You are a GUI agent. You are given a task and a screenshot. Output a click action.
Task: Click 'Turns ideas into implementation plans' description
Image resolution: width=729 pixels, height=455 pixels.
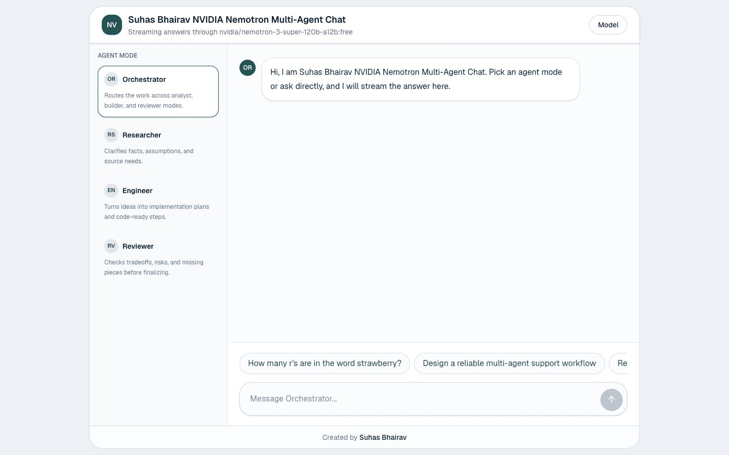pos(156,212)
